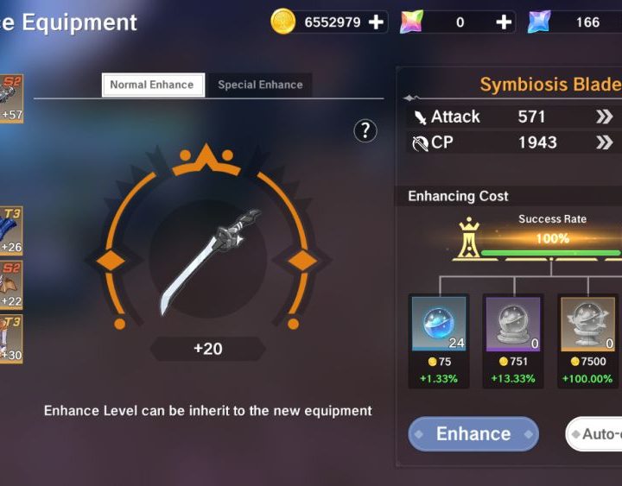Screen dimensions: 622x486
Task: Select the T3 equipment with +26
Action: point(11,230)
